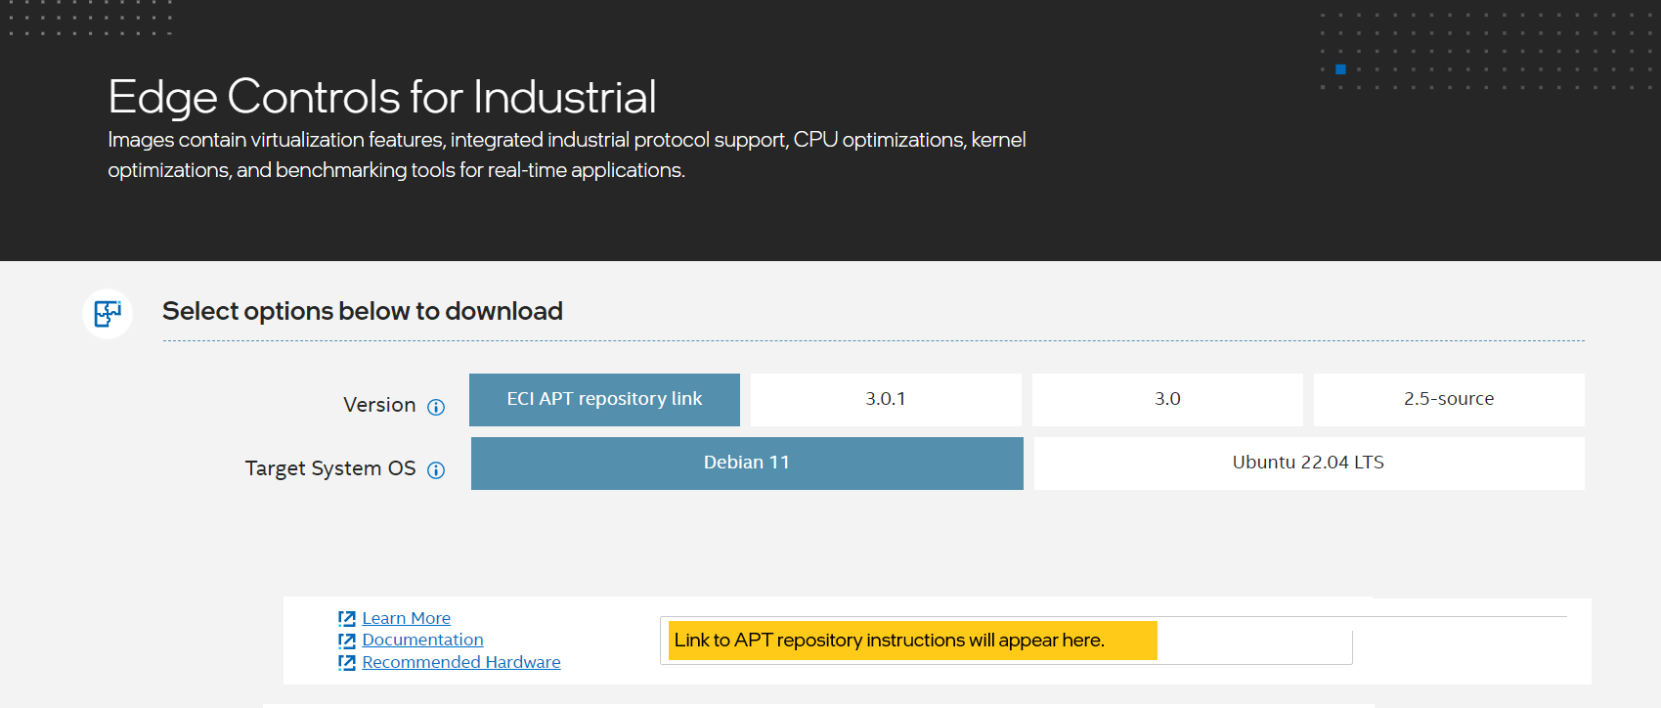Click external link icon beside Learn More

click(x=347, y=619)
